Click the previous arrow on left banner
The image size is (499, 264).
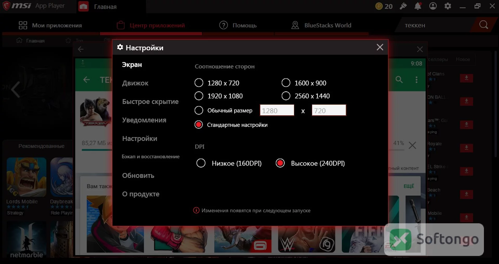(x=15, y=89)
